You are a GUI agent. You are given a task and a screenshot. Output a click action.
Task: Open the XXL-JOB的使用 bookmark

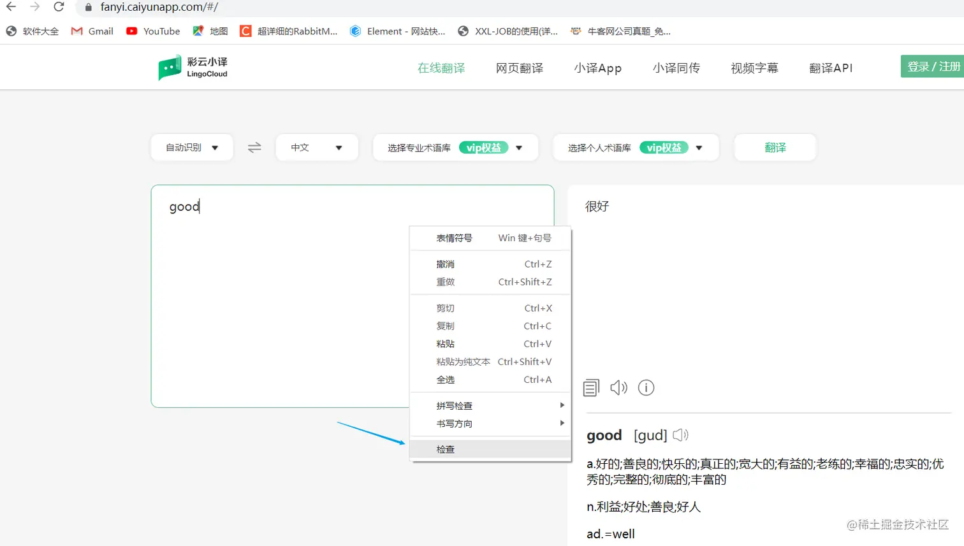508,31
